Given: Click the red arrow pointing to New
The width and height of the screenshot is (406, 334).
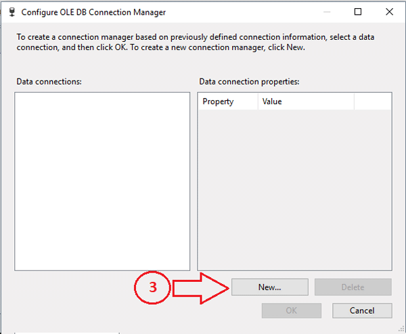Looking at the screenshot, I should pos(201,288).
